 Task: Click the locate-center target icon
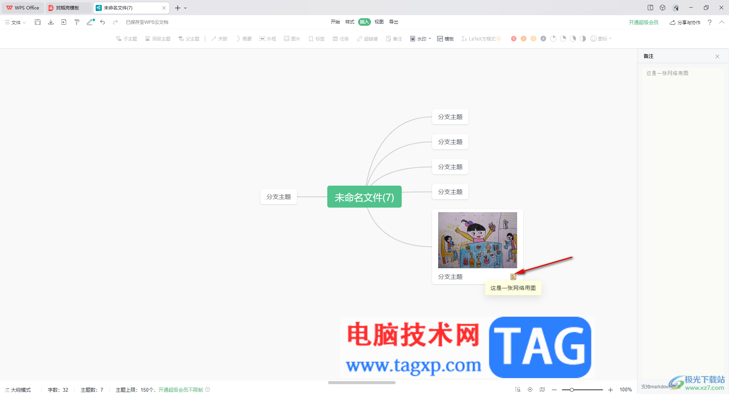(530, 389)
